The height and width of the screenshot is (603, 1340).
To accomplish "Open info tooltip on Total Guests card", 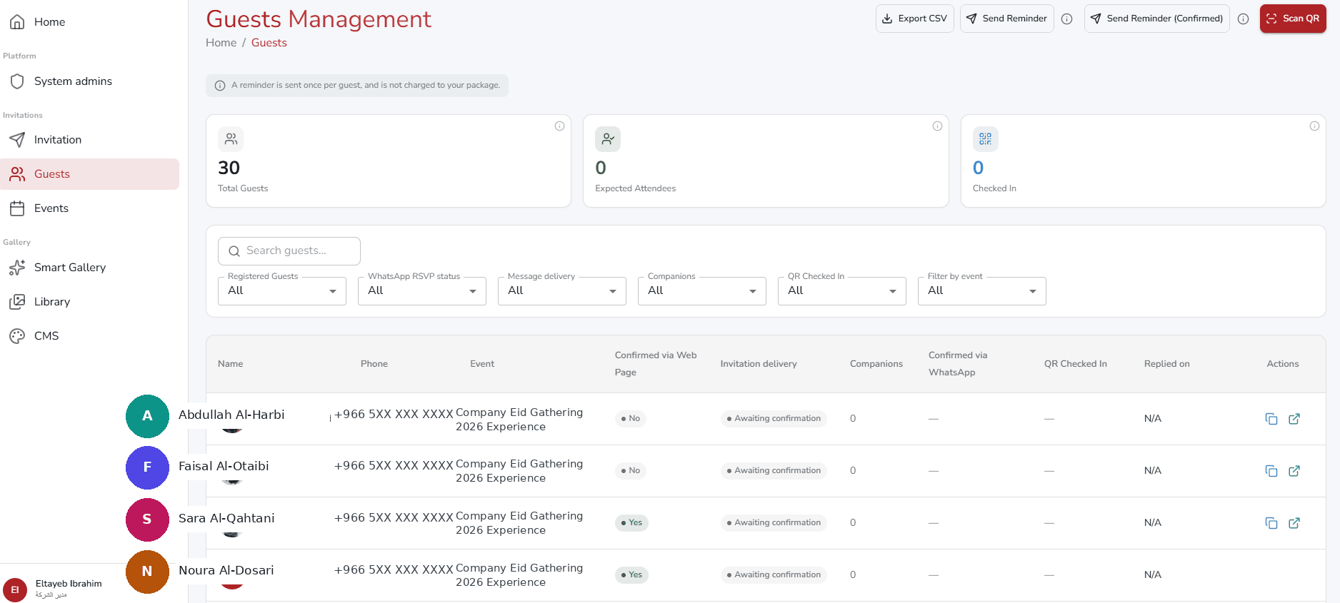I will point(559,126).
